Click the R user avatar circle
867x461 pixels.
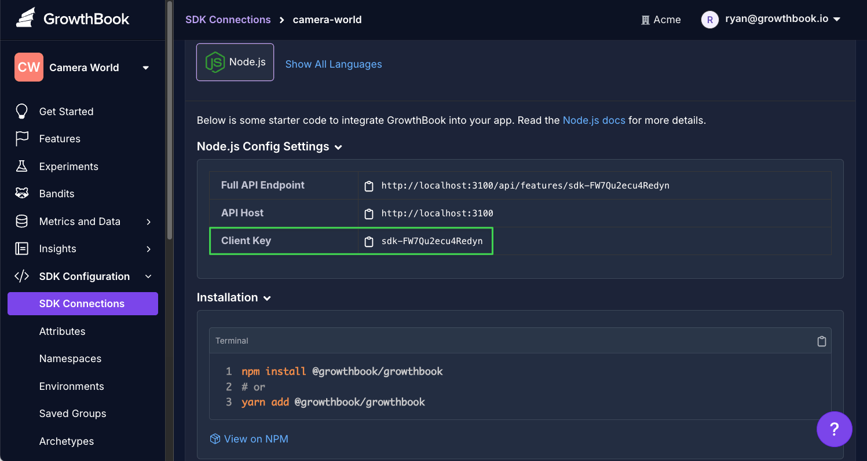[710, 20]
